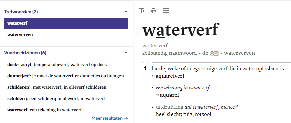Open the doek example sentence

pos(57,65)
